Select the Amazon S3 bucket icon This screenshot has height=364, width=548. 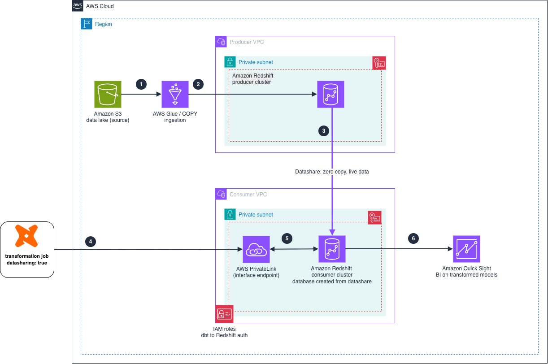click(108, 95)
